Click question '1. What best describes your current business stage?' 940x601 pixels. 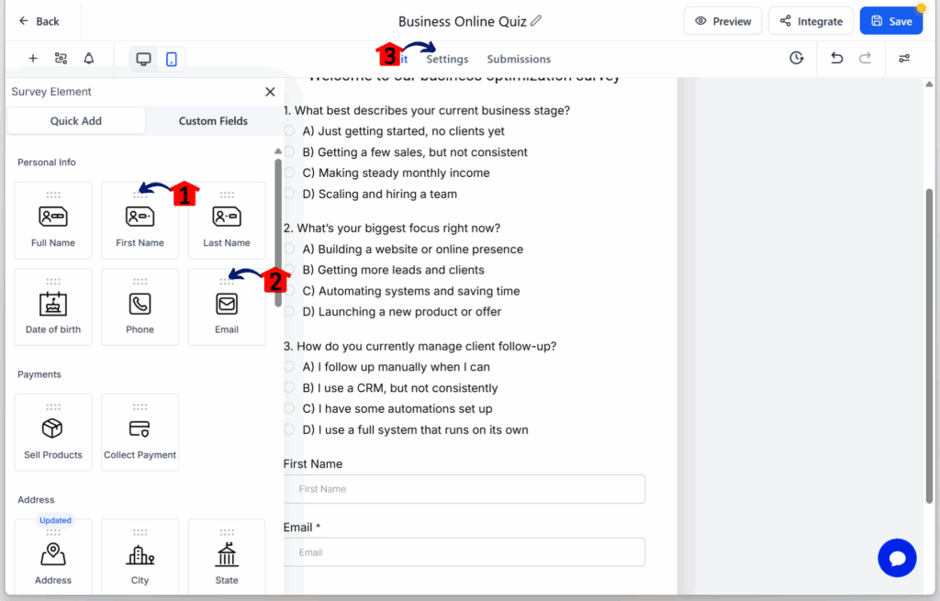[x=426, y=110]
